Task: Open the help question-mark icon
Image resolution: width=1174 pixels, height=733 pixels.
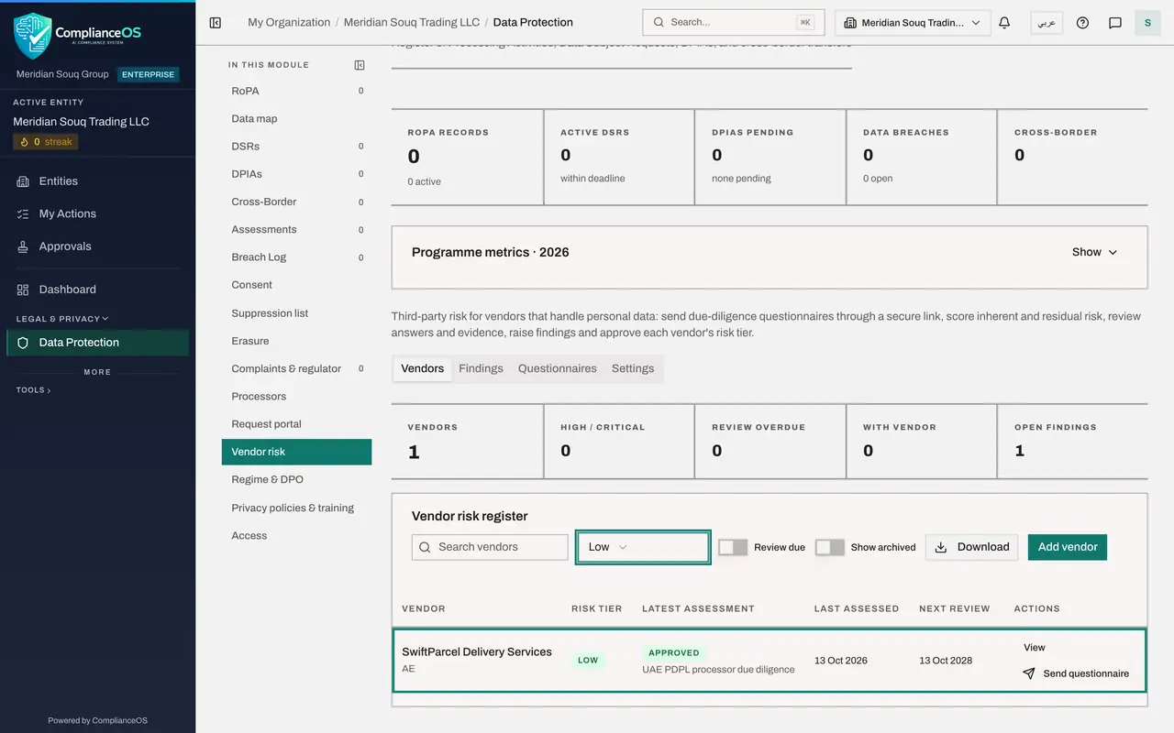Action: (1082, 23)
